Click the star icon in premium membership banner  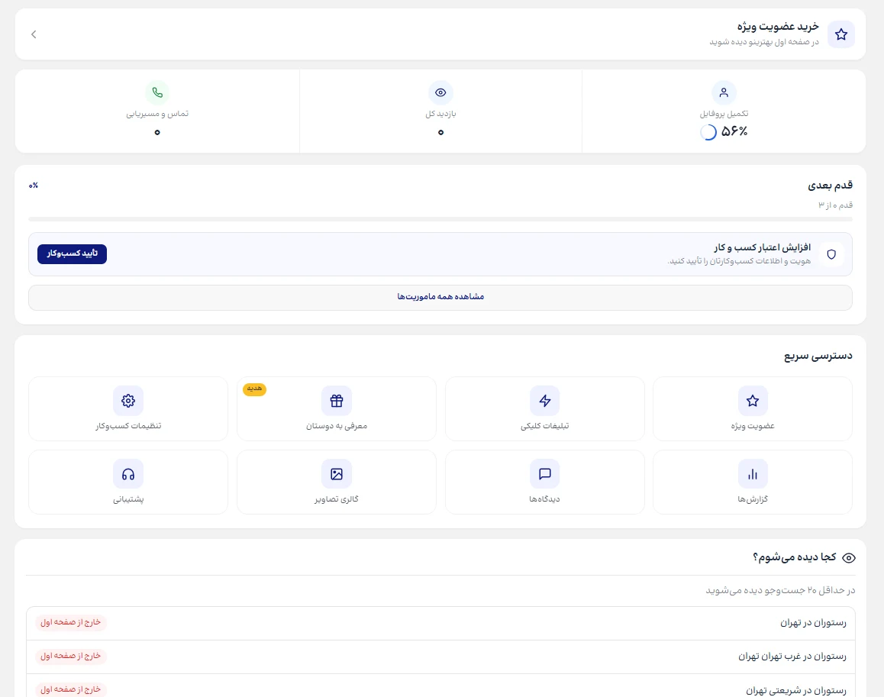pyautogui.click(x=840, y=34)
